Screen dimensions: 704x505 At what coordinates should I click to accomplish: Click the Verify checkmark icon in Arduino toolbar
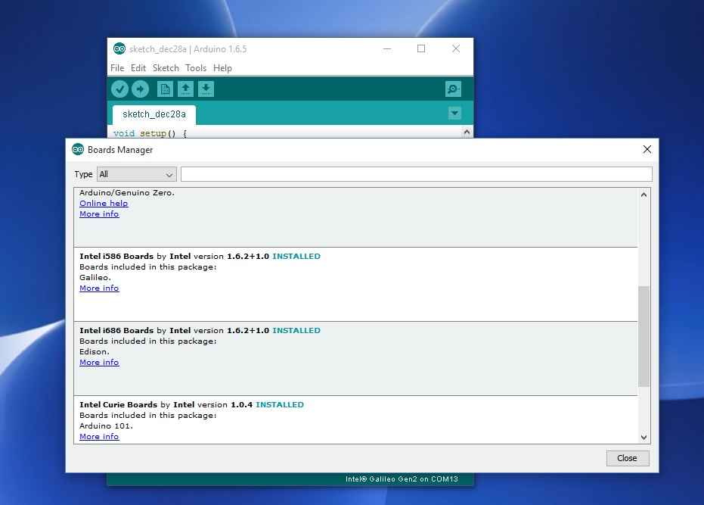pos(120,89)
